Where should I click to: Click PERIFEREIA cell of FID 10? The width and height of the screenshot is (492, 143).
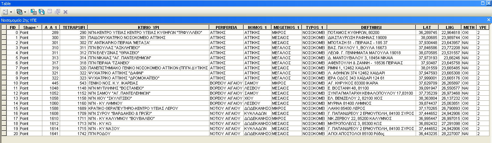pos(226,83)
